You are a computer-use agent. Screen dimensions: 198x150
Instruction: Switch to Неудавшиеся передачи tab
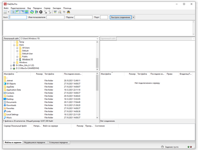34,143
